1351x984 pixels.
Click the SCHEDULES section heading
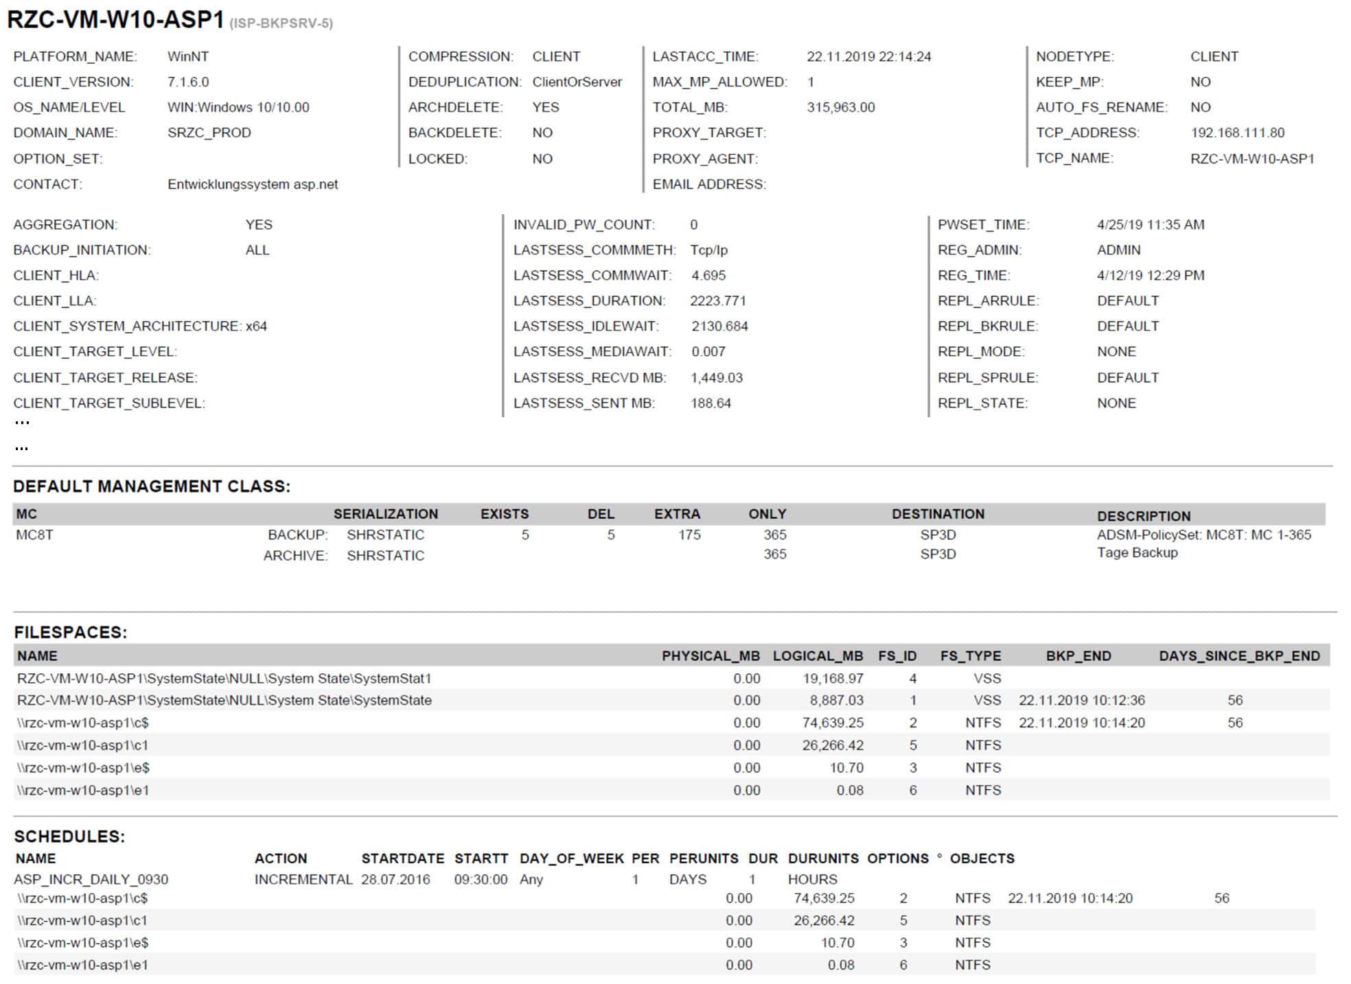pyautogui.click(x=69, y=836)
